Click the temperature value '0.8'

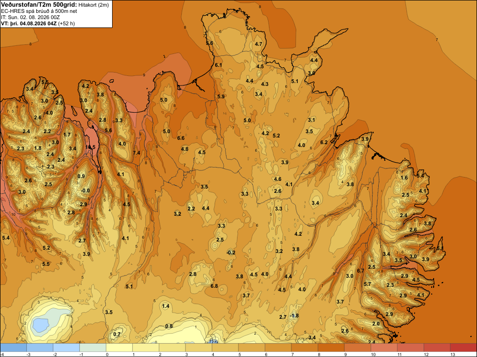(x=169, y=326)
